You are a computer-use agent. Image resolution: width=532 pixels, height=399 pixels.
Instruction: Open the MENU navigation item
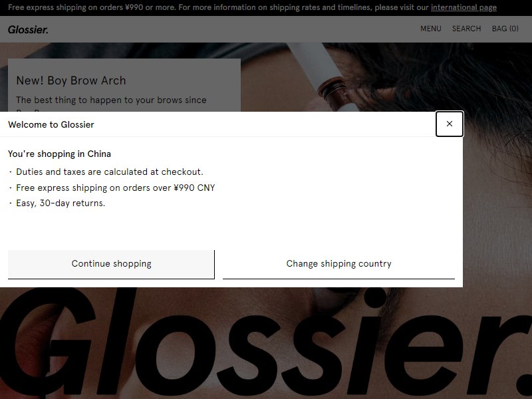tap(430, 29)
